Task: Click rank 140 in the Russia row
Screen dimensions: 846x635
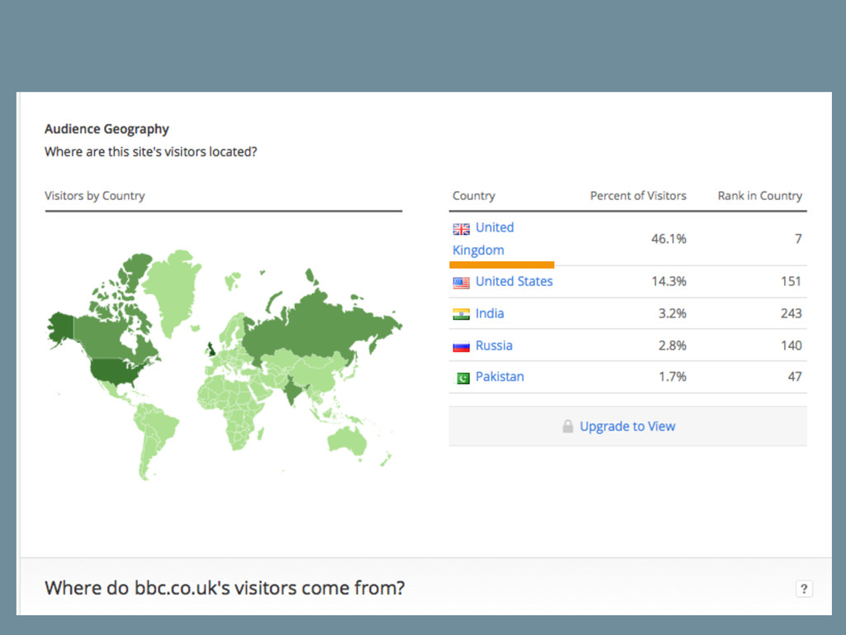Action: (x=791, y=345)
